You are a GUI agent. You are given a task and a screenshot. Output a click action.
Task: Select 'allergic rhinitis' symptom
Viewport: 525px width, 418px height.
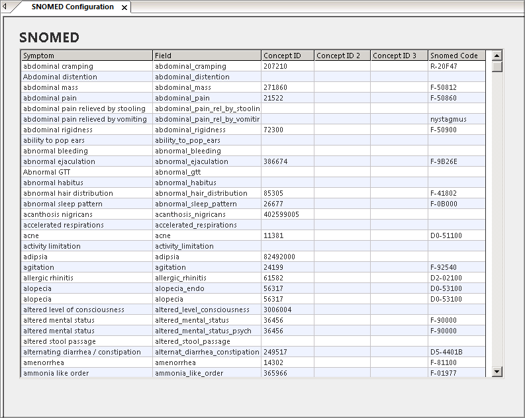coord(87,278)
